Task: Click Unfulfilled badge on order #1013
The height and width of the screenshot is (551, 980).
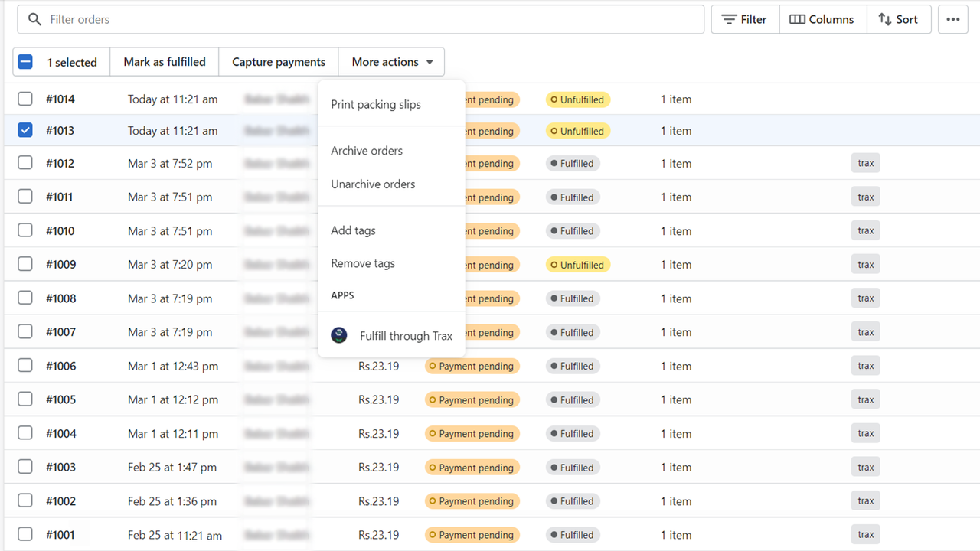Action: 578,131
